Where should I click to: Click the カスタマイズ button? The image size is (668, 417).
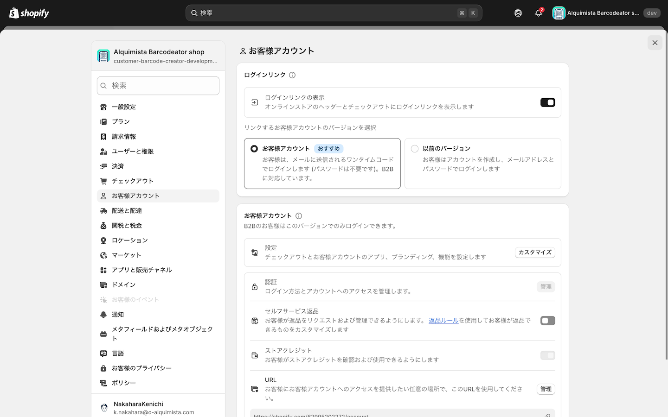coord(534,253)
